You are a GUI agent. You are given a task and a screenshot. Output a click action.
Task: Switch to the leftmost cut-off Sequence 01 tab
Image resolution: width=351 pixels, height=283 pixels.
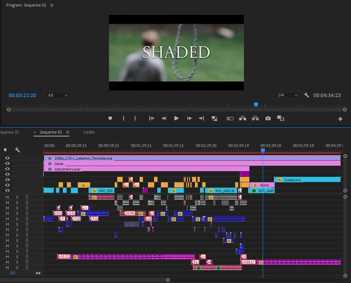9,132
